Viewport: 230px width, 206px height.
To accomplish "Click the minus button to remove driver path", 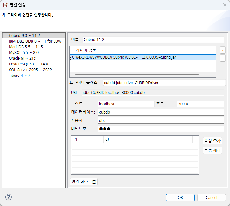I will point(223,58).
